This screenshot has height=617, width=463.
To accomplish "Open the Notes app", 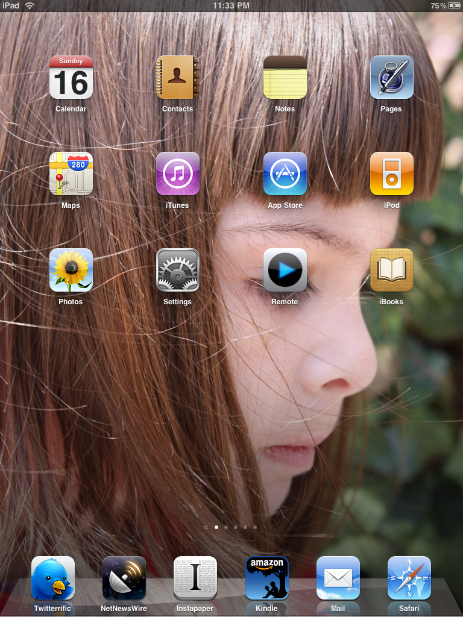I will (x=285, y=78).
